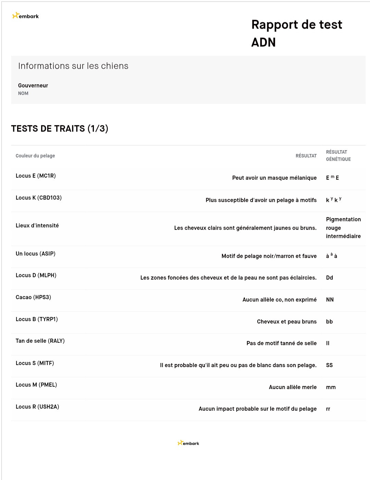The image size is (370, 480).
Task: Click the Locus D (MLPH) row label
Action: 36,275
